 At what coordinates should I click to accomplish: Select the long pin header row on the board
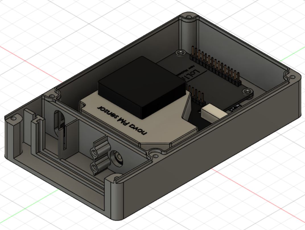215,66
